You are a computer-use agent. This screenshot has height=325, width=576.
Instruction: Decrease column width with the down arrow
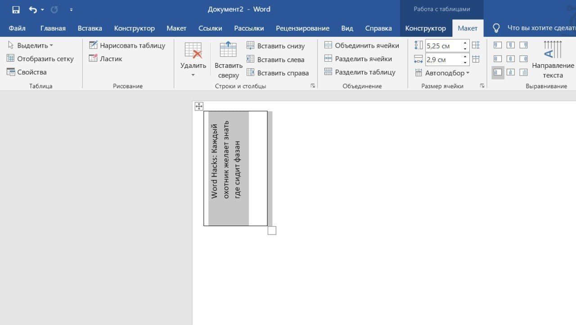(x=465, y=62)
